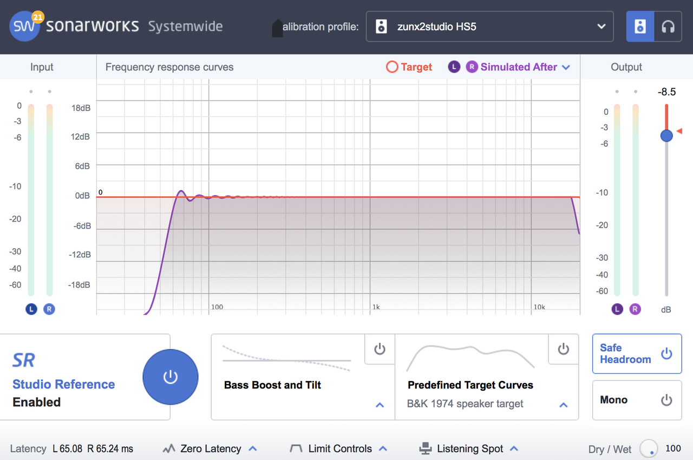This screenshot has width=693, height=460.
Task: Click the Simulated After label
Action: coord(519,67)
